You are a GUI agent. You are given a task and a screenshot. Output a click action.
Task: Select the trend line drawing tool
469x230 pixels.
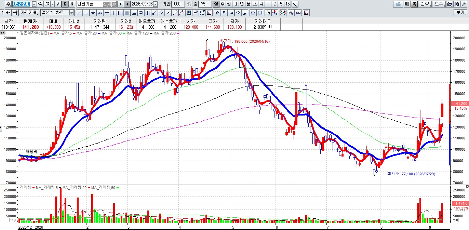point(79,13)
